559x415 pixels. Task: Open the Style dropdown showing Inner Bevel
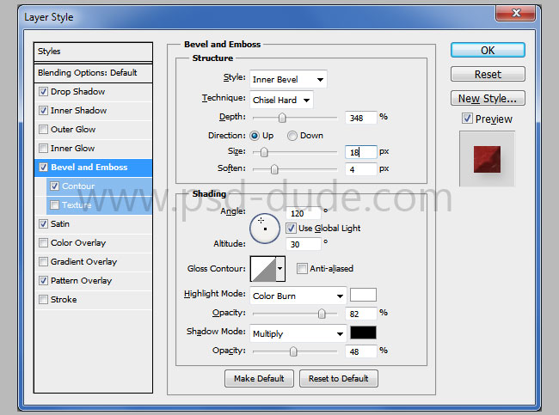pyautogui.click(x=288, y=79)
